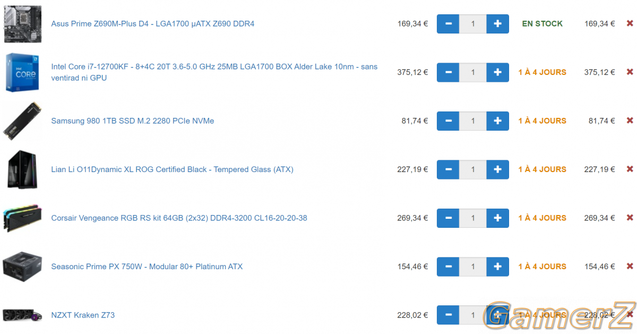Click "1 À 4 JOURS" in Lian Li row
The height and width of the screenshot is (334, 637).
(x=543, y=169)
